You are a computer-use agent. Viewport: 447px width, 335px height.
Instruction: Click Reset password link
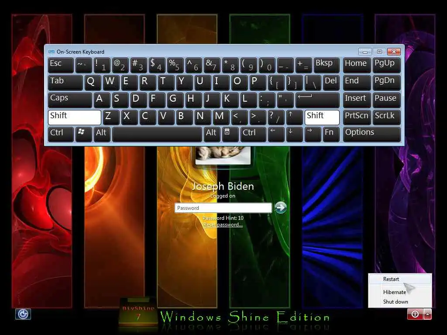[223, 225]
